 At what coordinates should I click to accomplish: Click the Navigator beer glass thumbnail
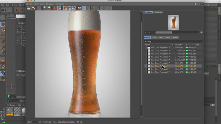tap(174, 23)
